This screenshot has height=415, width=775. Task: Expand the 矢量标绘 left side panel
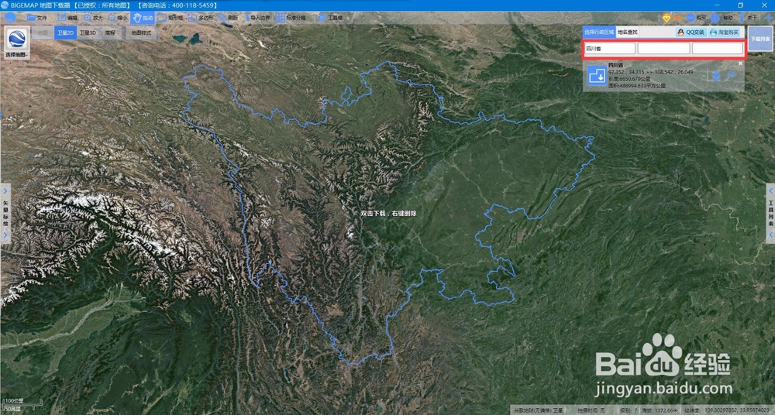click(6, 214)
